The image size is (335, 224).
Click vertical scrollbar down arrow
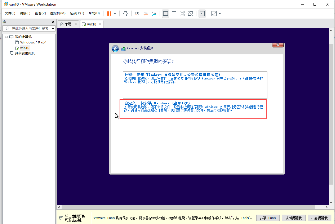click(331, 202)
